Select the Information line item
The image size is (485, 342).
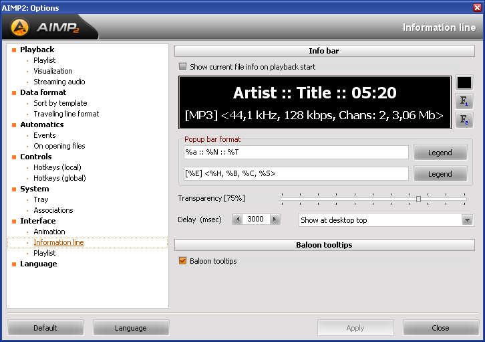click(x=59, y=242)
